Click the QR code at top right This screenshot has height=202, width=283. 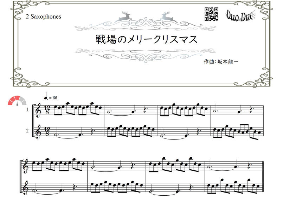tap(212, 14)
